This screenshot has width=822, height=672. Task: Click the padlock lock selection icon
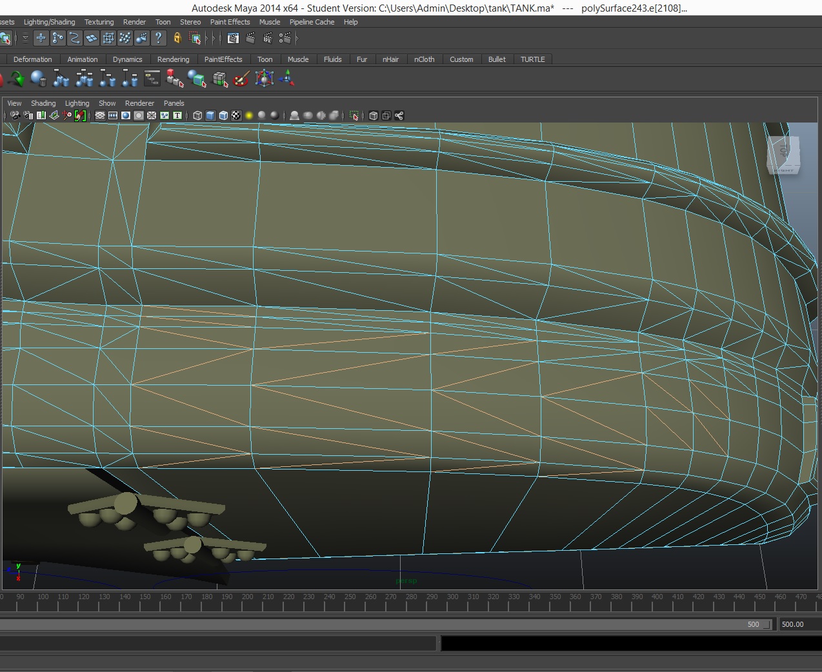pyautogui.click(x=177, y=38)
